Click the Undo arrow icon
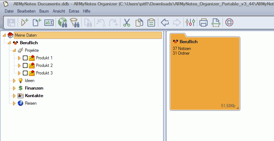 [x=101, y=23]
